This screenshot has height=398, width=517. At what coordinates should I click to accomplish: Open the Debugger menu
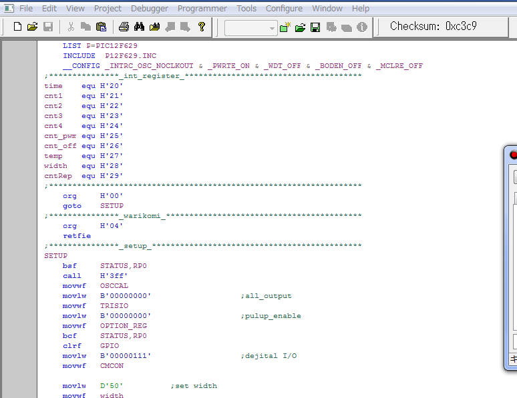[150, 9]
